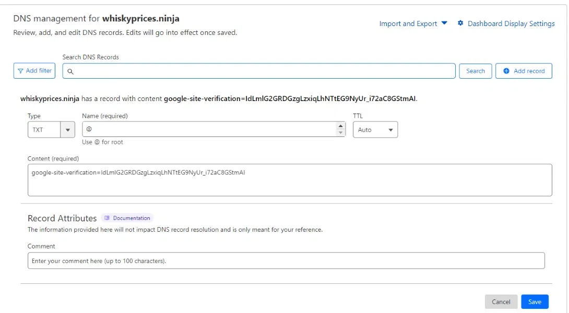This screenshot has height=313, width=569.
Task: Open the Record Attributes Documentation link
Action: [x=131, y=218]
